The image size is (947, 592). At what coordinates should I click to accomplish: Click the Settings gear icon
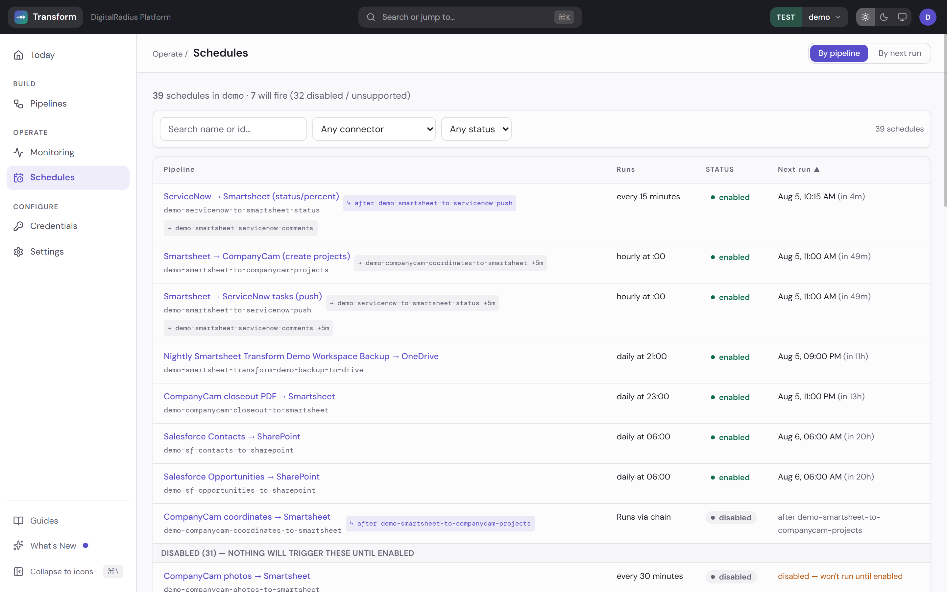pyautogui.click(x=18, y=252)
